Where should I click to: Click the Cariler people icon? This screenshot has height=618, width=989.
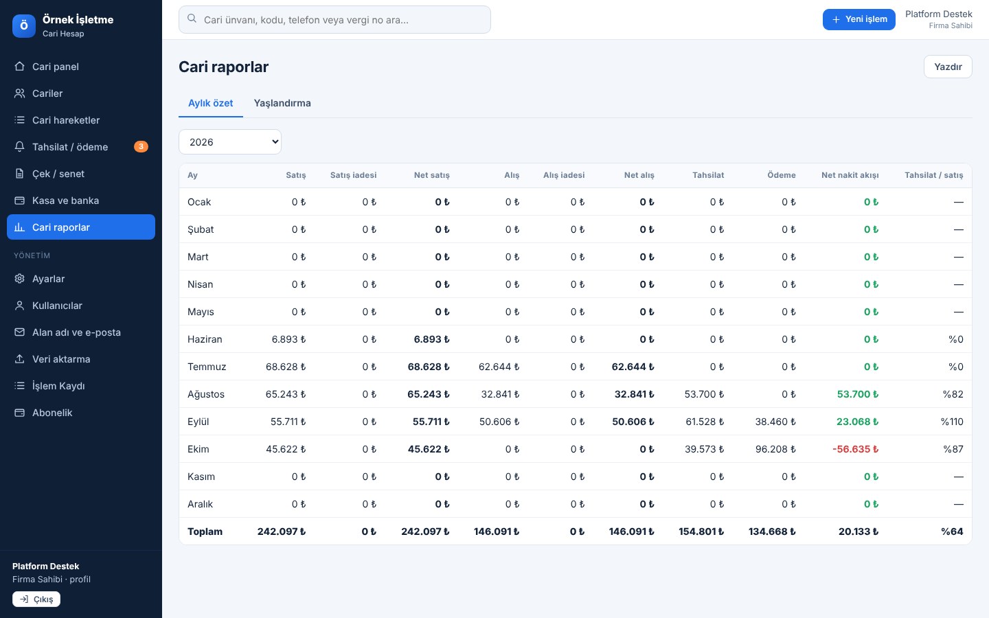pos(20,93)
